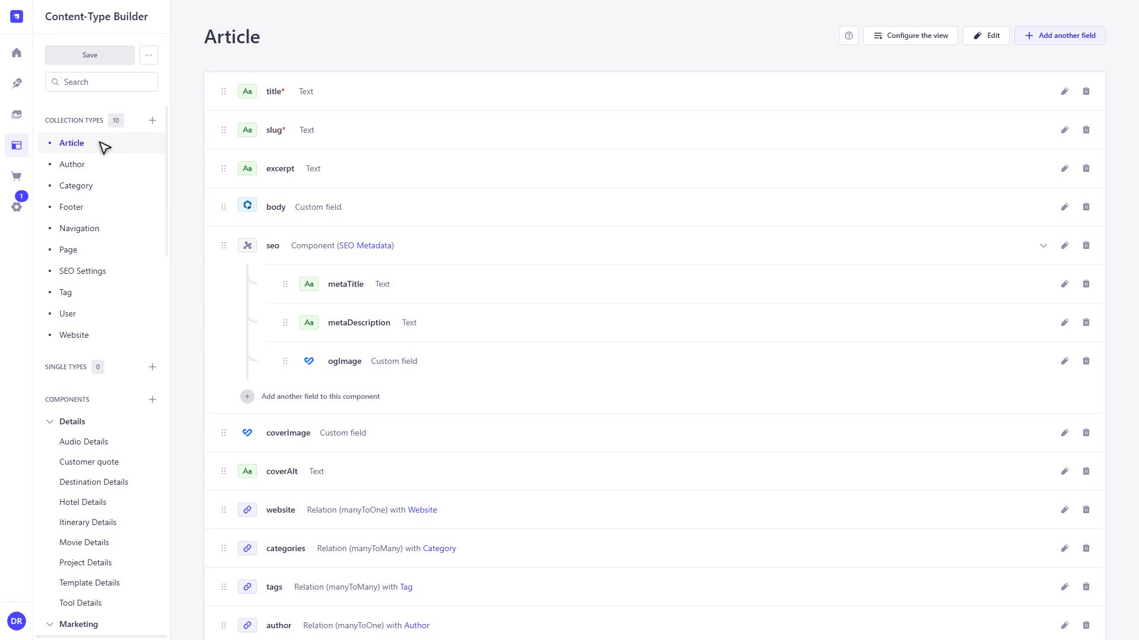The image size is (1139, 640).
Task: Edit the author relation pencil icon
Action: tap(1065, 625)
